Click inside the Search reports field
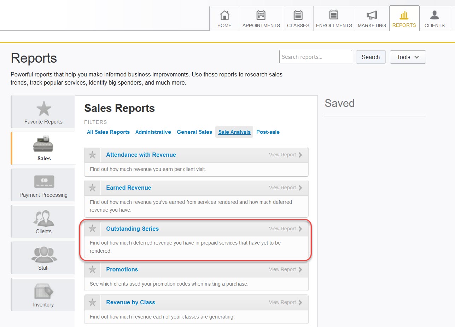This screenshot has width=455, height=327. pyautogui.click(x=315, y=57)
